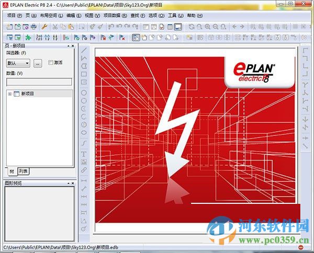Open the 默认 filter dropdown

point(18,63)
